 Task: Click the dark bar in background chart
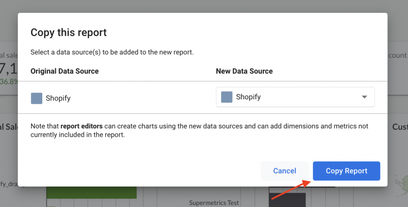tap(287, 200)
